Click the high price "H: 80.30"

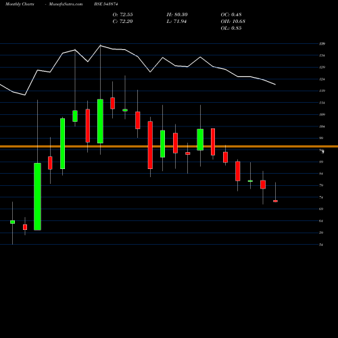(177, 15)
